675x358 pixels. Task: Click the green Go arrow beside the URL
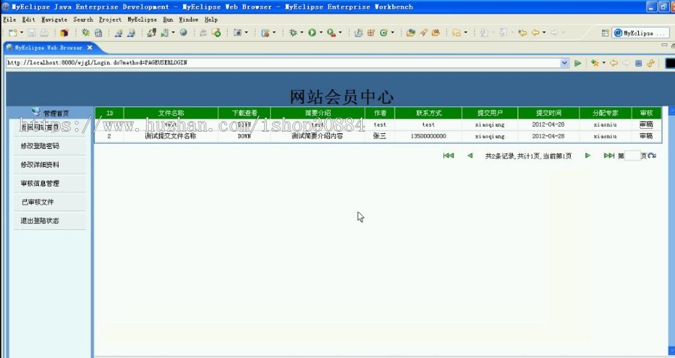(x=577, y=63)
